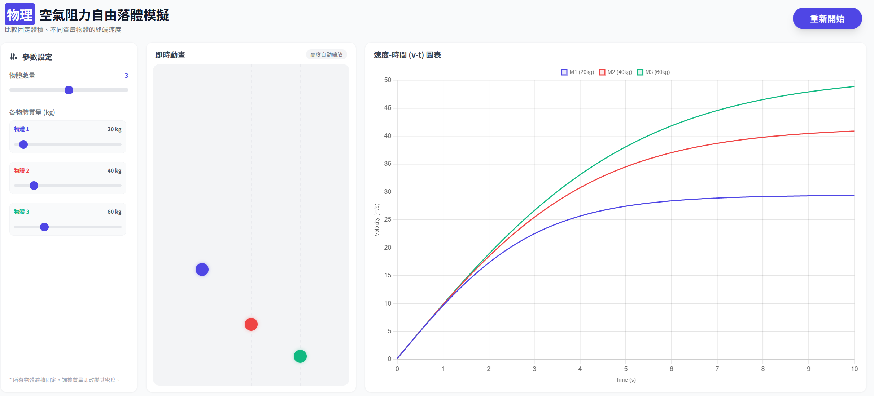Screen dimensions: 874x396
Task: Click the 物體數量 value 3
Action: (126, 76)
